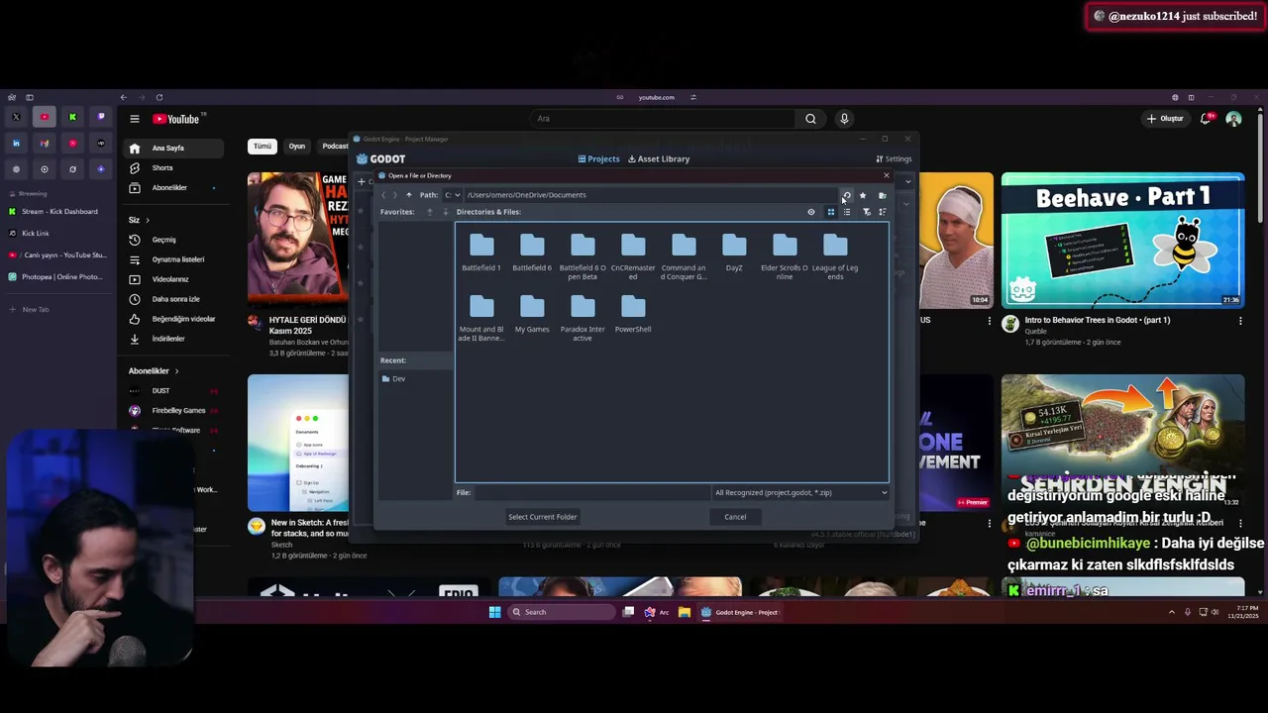1268x713 pixels.
Task: Select the CnCRemastered folder
Action: 633,256
